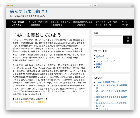The width and height of the screenshot is (140, 118).
Task: Open sidebar link サイトマップ
Action: (102, 109)
